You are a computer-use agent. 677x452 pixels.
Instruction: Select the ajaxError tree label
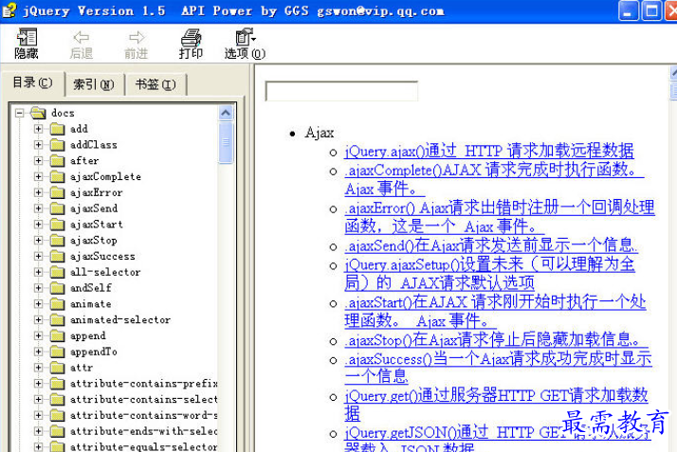[x=97, y=192]
